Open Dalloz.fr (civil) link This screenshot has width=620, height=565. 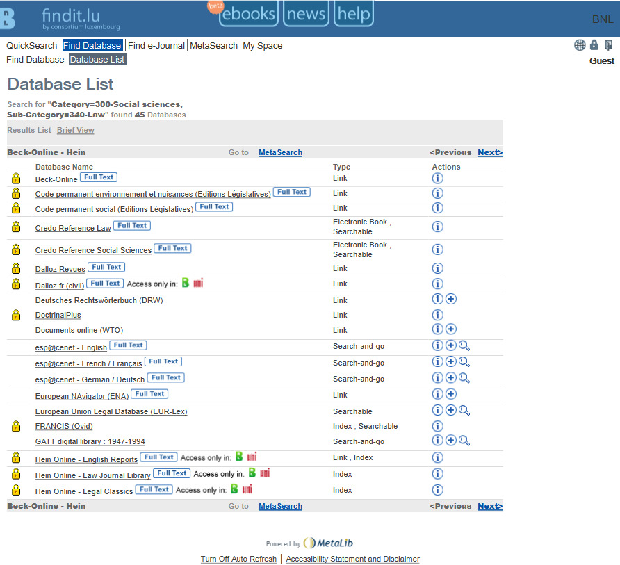[60, 286]
